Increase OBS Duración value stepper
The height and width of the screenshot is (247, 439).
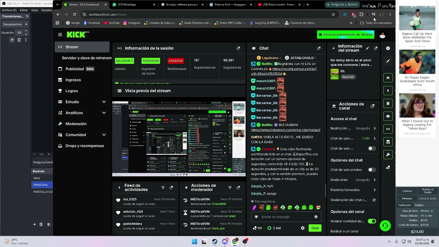(26, 31)
